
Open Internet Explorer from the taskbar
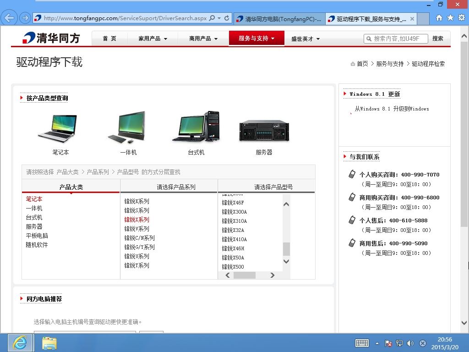(x=20, y=343)
